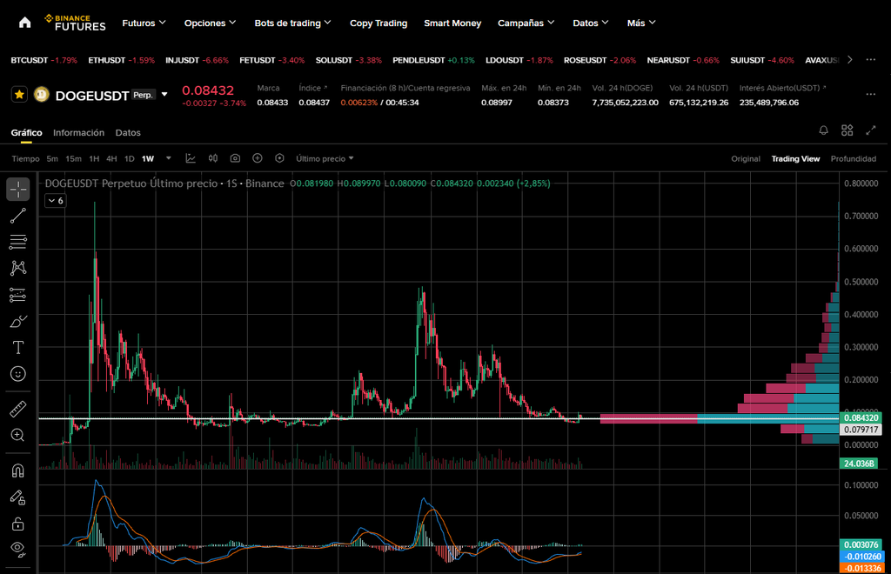Select ETHUSDT in ticker bar
The width and height of the screenshot is (891, 574).
(x=121, y=60)
